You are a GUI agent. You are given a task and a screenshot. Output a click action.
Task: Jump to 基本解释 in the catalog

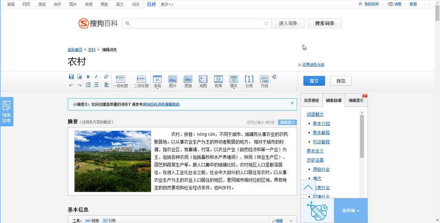pos(321,133)
